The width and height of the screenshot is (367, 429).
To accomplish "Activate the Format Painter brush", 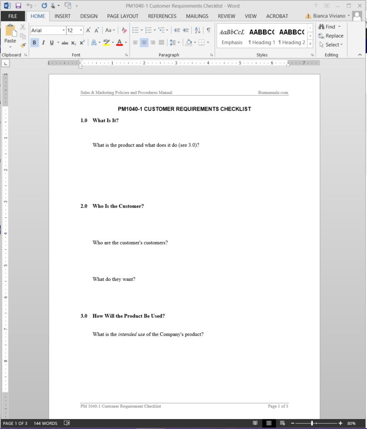I will tap(23, 45).
